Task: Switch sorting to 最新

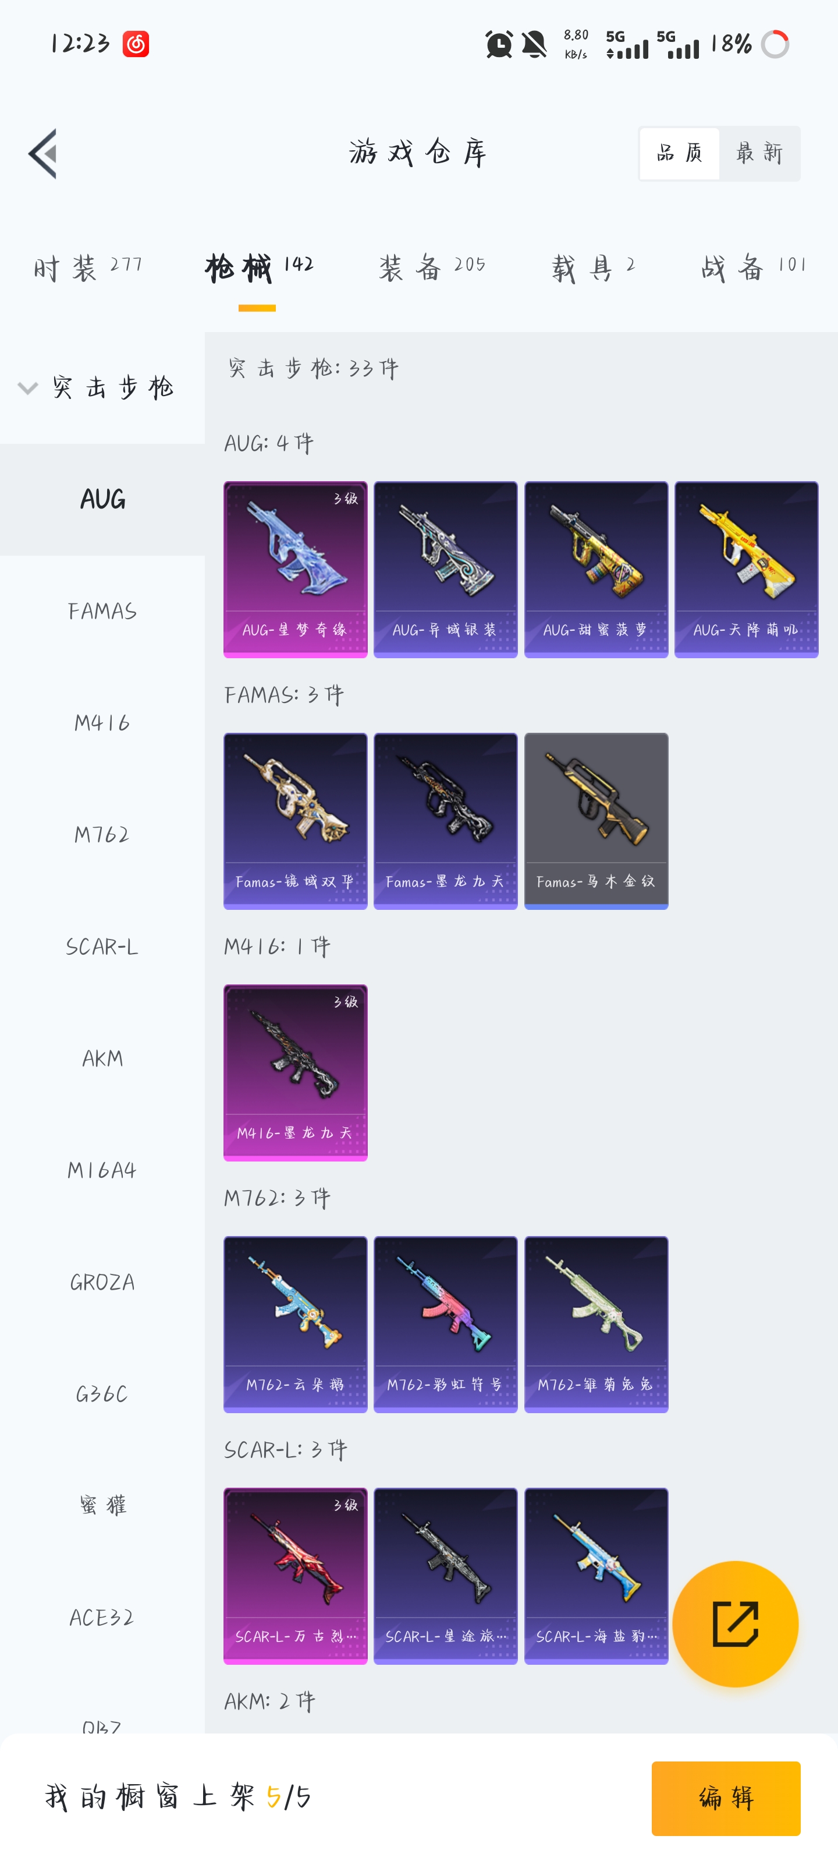Action: coord(759,153)
